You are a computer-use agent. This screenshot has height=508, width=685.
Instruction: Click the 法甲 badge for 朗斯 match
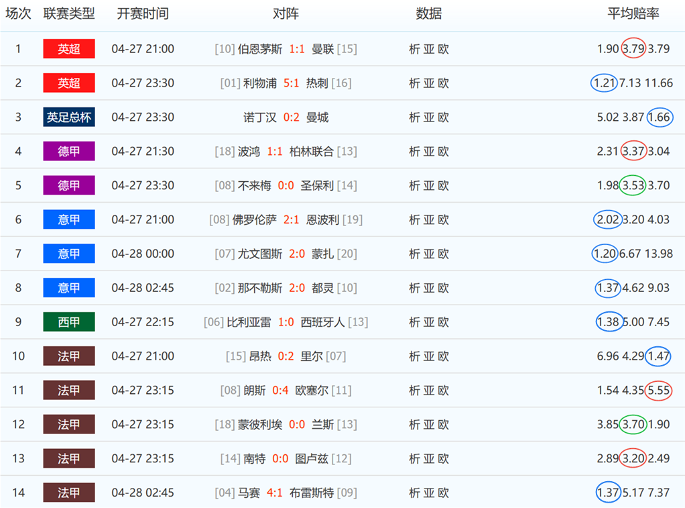point(69,390)
